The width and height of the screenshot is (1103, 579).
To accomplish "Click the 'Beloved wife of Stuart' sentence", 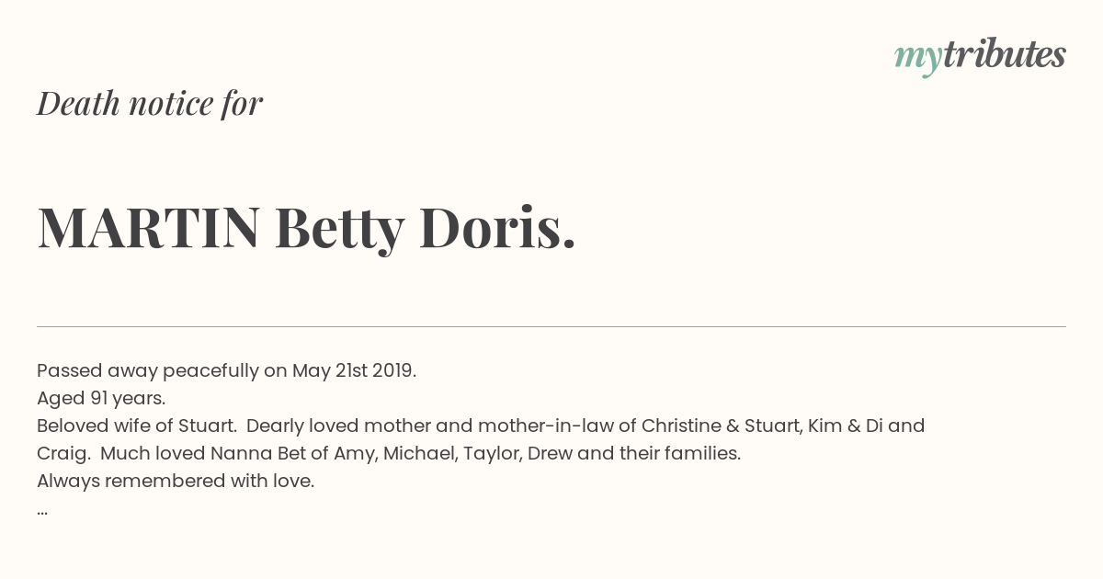I will pos(136,426).
